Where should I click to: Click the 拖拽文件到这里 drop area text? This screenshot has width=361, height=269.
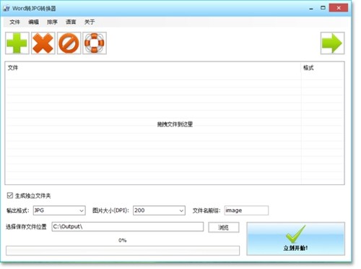click(175, 124)
